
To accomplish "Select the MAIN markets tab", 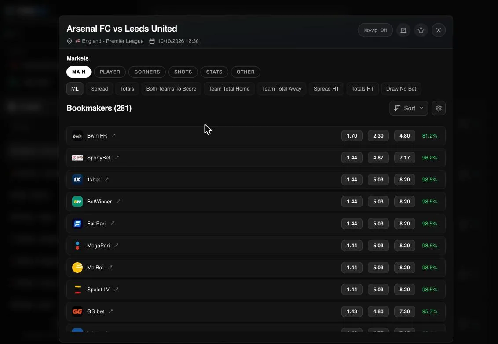I will tap(79, 72).
